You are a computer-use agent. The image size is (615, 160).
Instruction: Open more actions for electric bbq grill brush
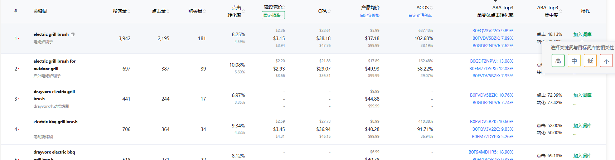point(575,134)
